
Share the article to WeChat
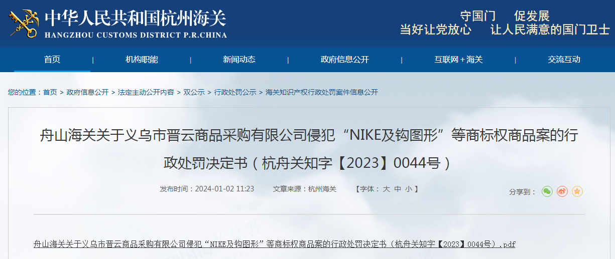click(x=547, y=191)
